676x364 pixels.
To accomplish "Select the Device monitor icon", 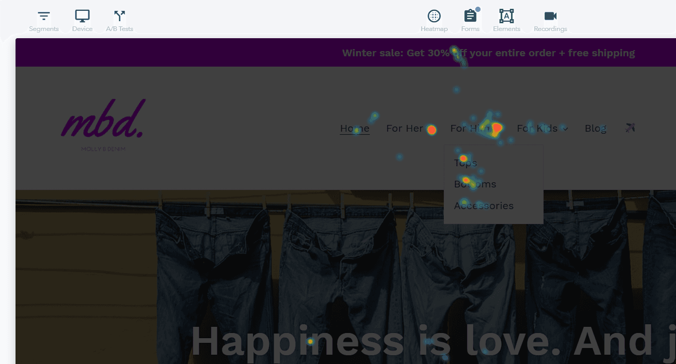I will (x=82, y=16).
